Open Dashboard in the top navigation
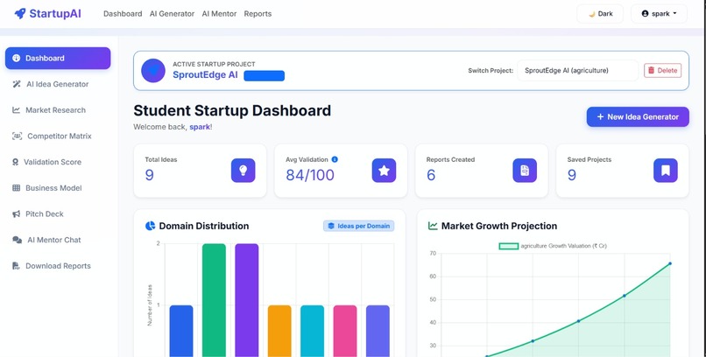Screen dimensions: 706x357 123,14
